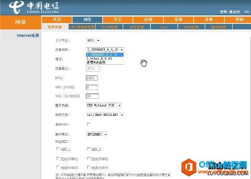Go to the 时间管理 sub-tab
The image size is (251, 179).
pos(192,27)
